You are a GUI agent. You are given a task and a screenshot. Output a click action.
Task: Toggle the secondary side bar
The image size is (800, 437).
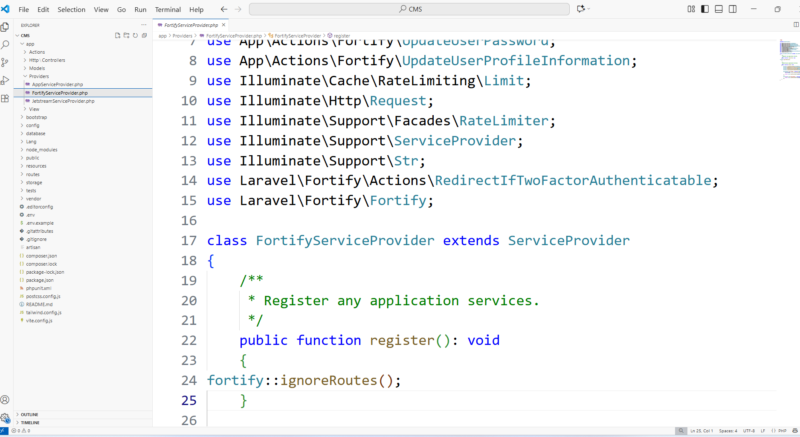click(x=733, y=9)
